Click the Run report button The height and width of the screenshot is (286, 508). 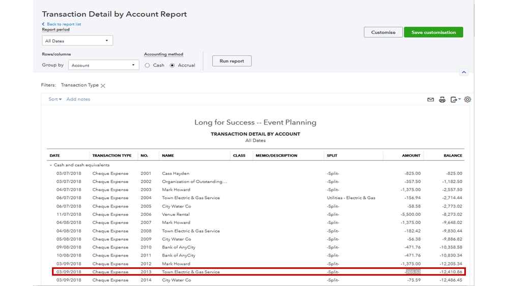click(231, 61)
